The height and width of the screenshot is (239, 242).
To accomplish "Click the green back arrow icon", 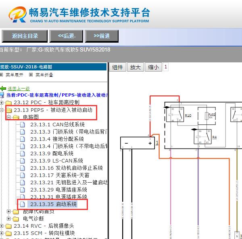I will coord(3,89).
